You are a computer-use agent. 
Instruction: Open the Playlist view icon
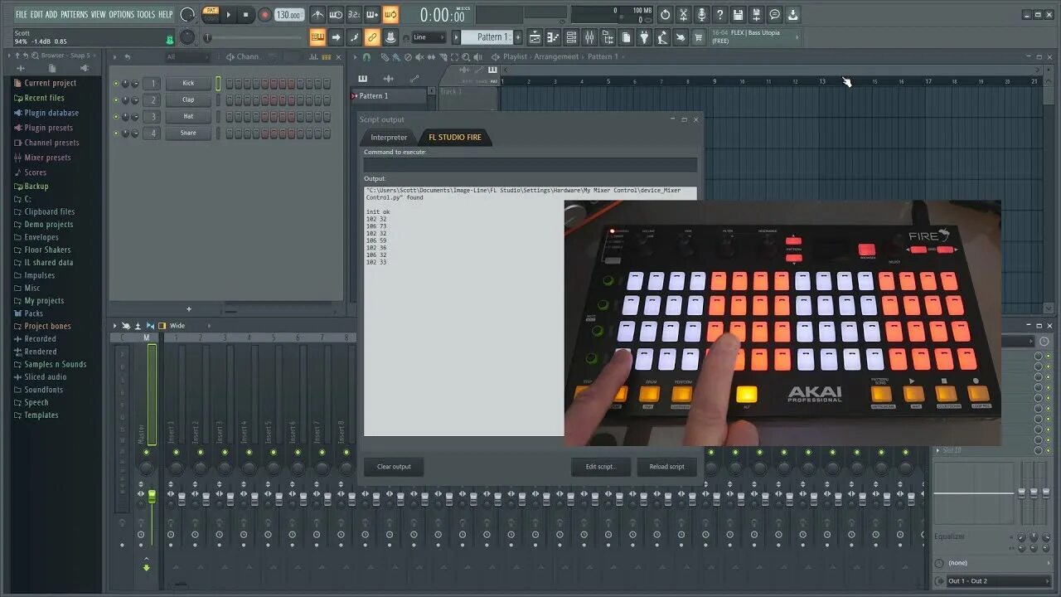535,36
